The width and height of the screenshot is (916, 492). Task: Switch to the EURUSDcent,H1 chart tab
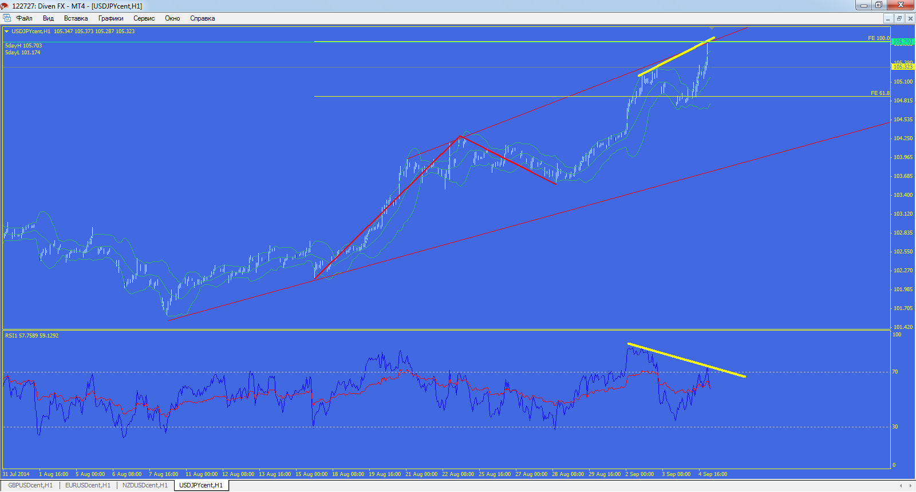(x=88, y=485)
